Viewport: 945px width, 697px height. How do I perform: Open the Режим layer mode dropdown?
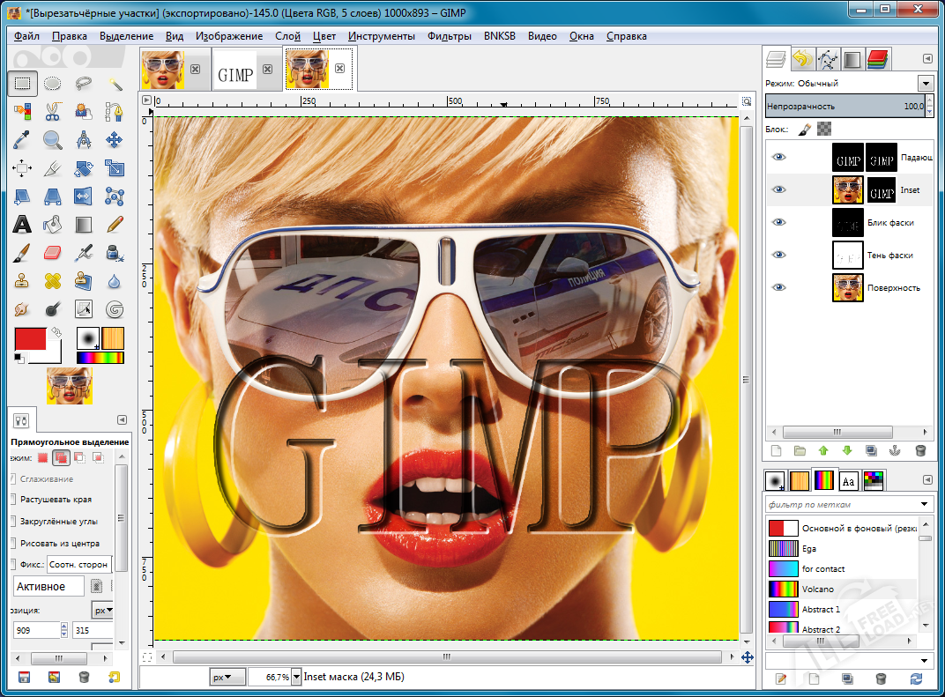[x=926, y=82]
